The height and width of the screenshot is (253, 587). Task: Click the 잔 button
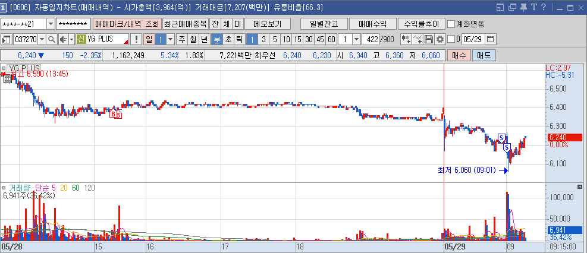coord(215,24)
